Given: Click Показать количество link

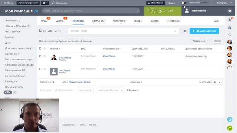Looking at the screenshot, I should click(79, 82).
